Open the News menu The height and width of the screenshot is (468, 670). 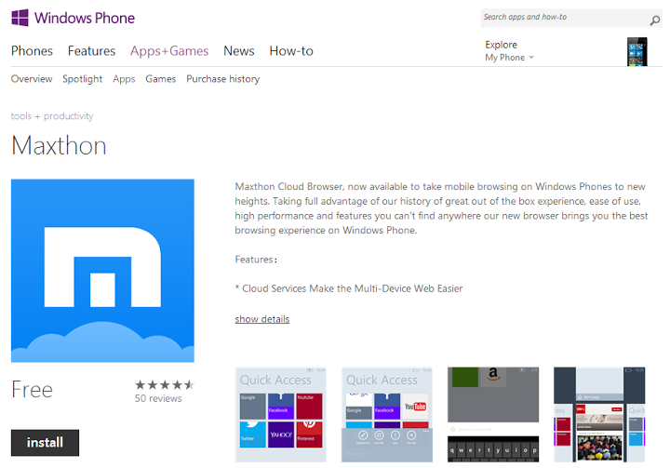[x=239, y=51]
